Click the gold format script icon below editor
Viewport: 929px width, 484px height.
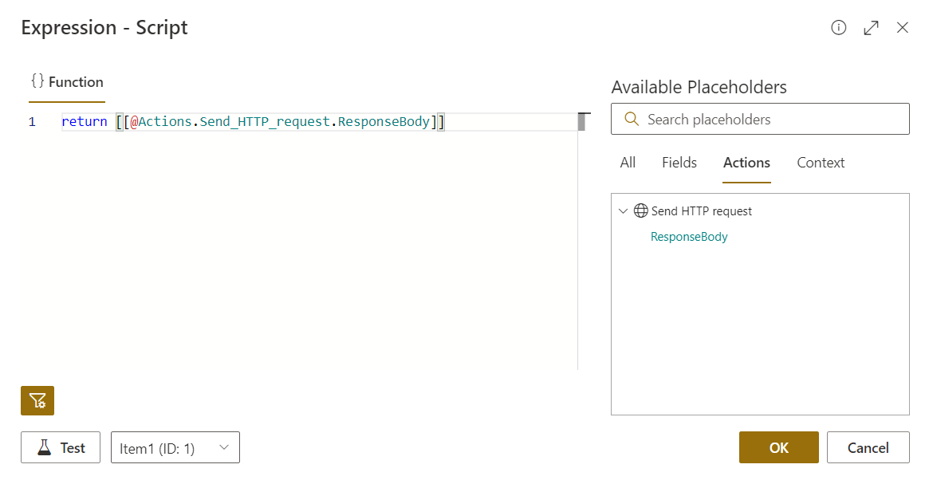coord(37,400)
